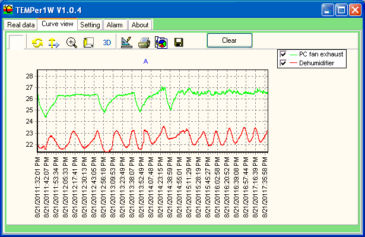
Task: Click the 25 value on Y axis
Action: [30, 110]
